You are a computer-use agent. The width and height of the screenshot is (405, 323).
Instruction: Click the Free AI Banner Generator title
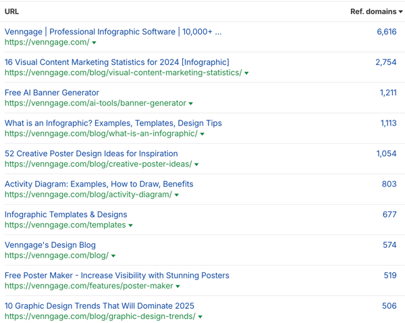[x=52, y=93]
